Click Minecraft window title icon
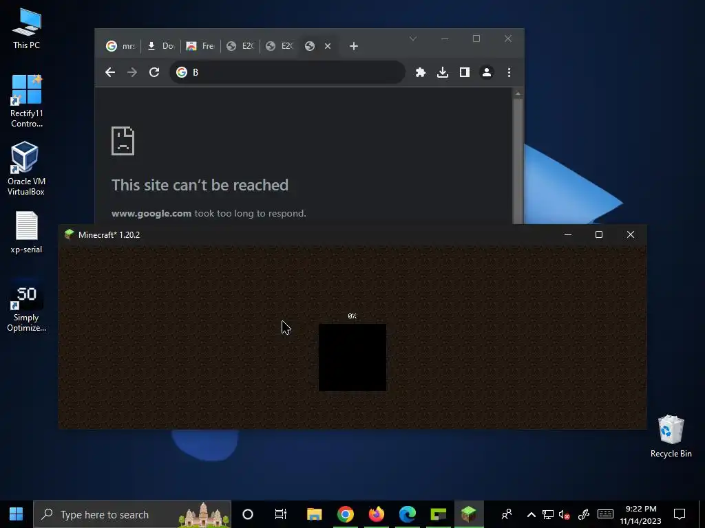Image resolution: width=705 pixels, height=528 pixels. (70, 234)
